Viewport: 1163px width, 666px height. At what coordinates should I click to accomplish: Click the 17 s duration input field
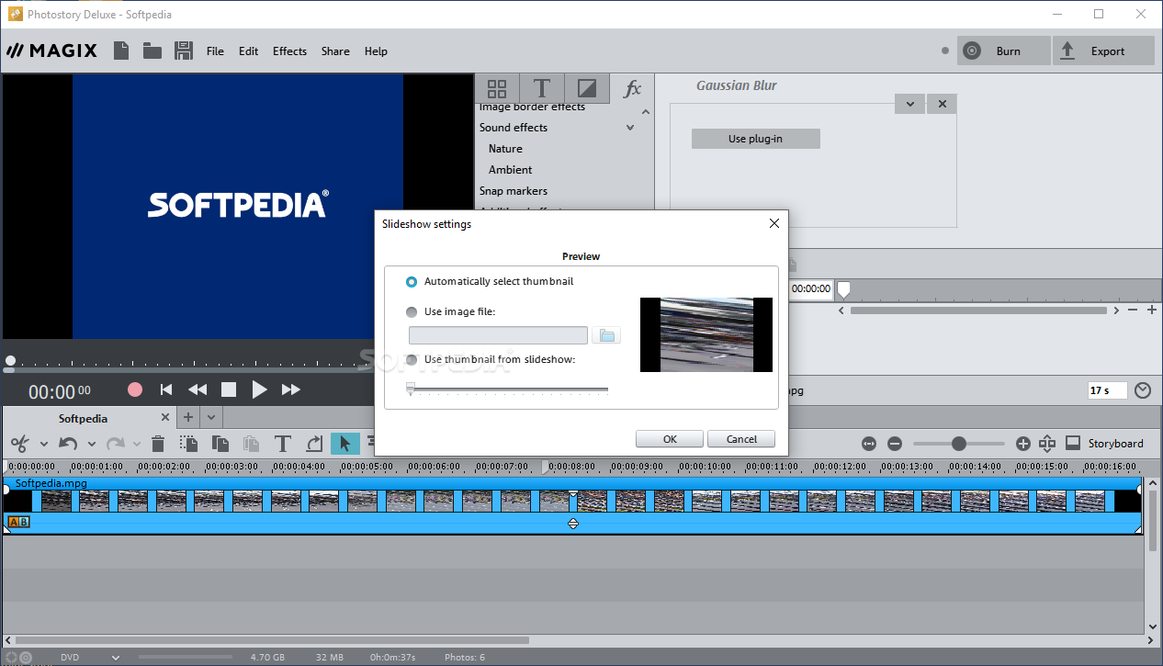(x=1107, y=390)
